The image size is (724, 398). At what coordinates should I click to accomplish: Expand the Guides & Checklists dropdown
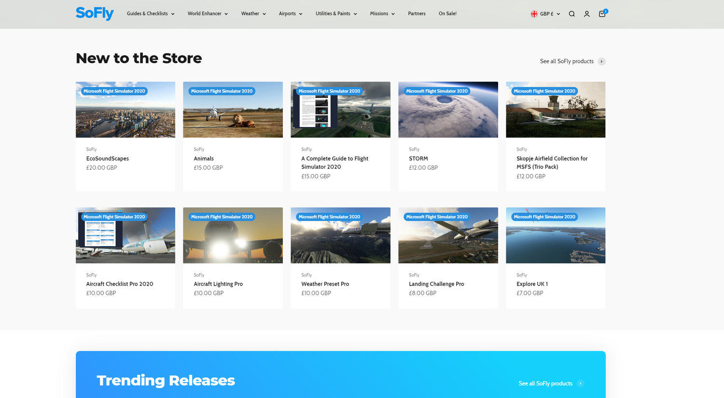click(x=150, y=14)
